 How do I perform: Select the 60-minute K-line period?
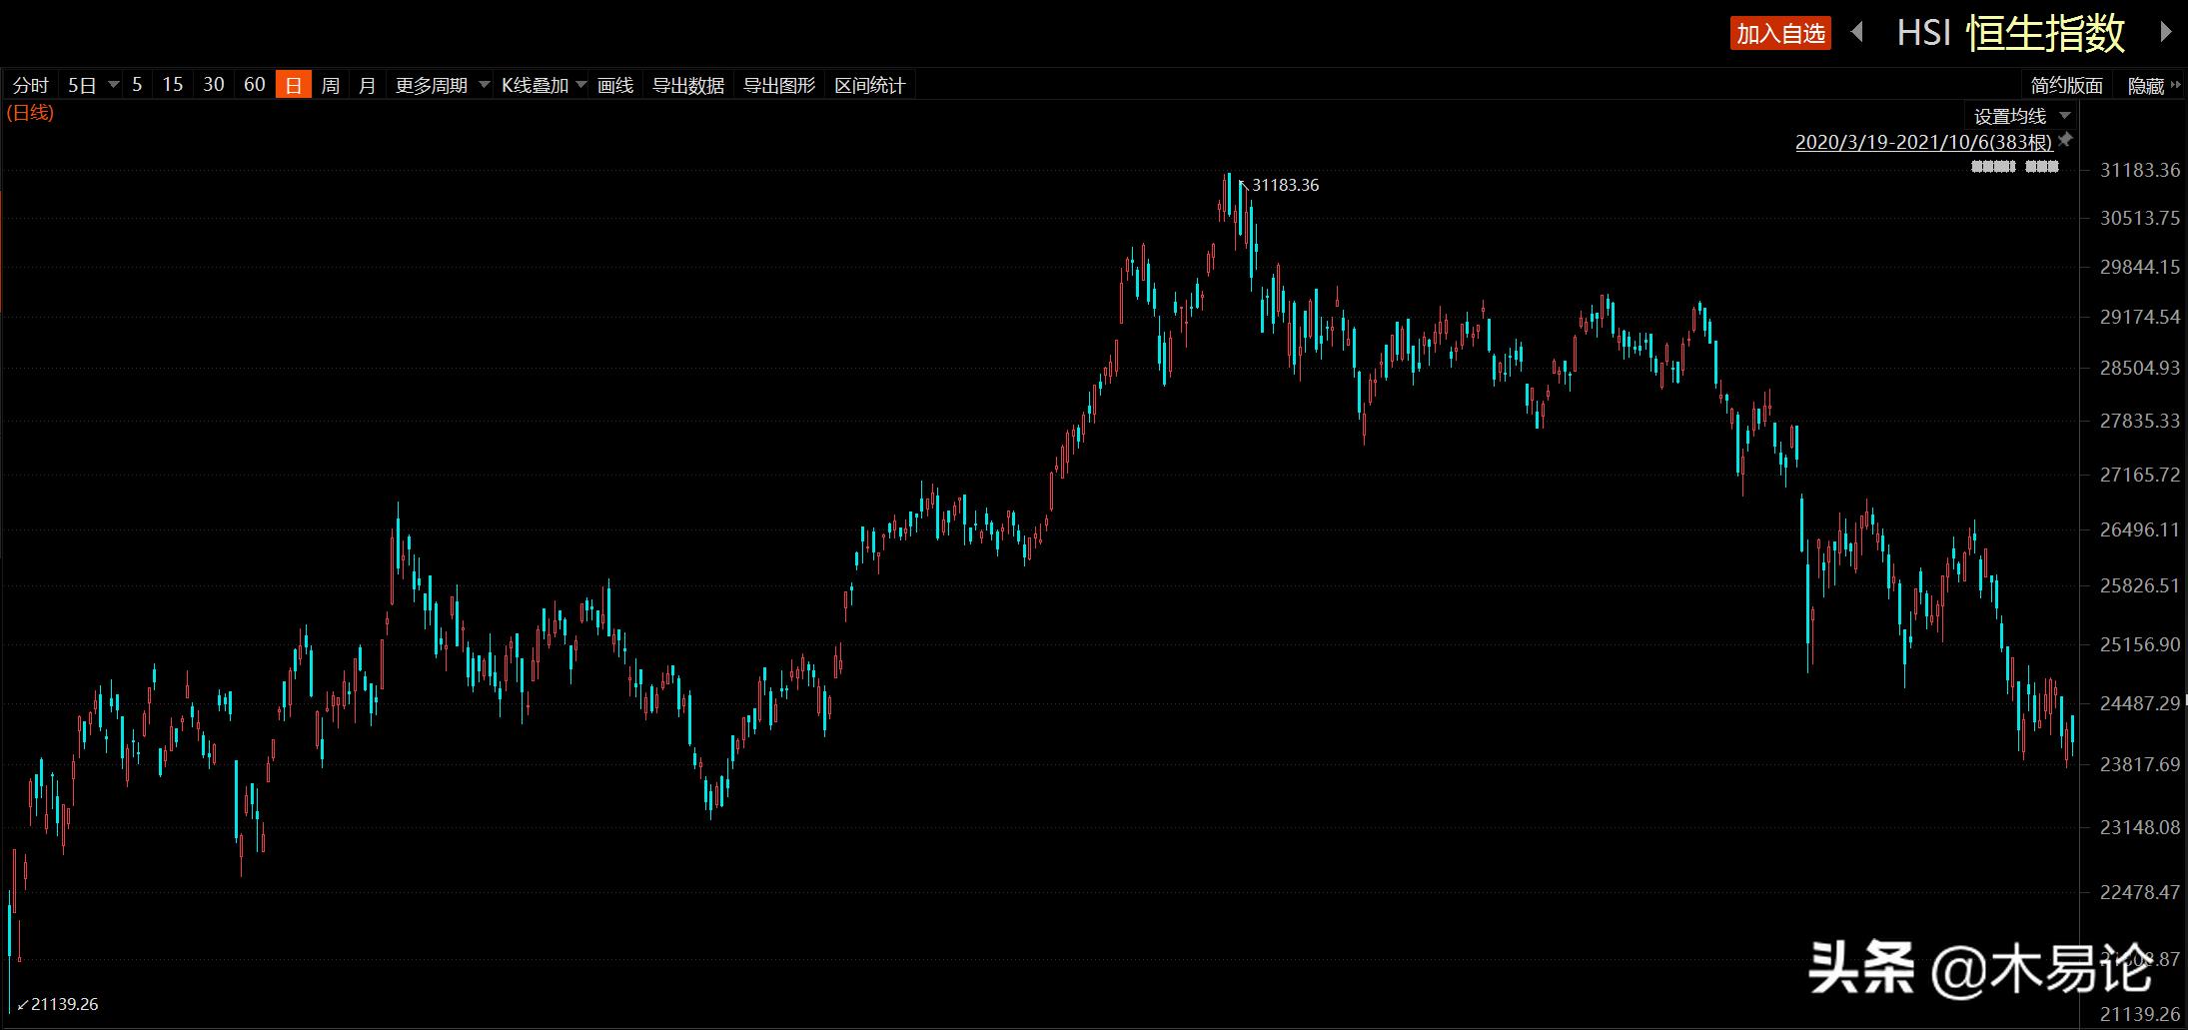255,85
